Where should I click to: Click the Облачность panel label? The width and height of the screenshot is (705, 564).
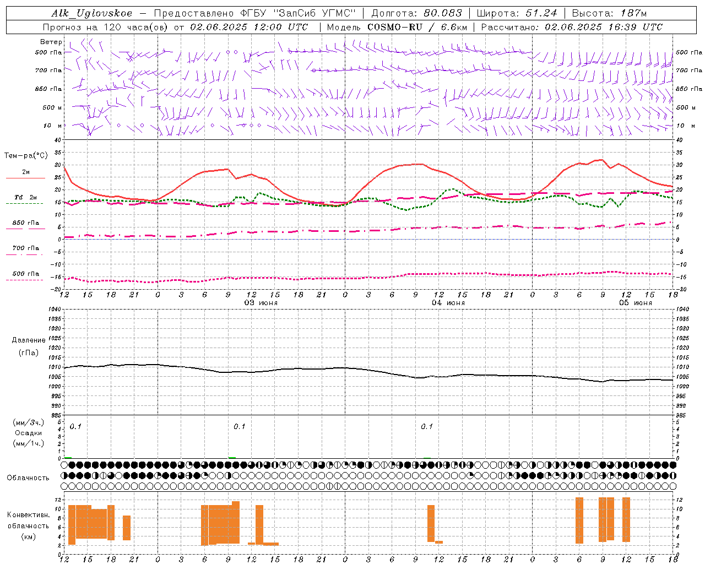point(28,478)
